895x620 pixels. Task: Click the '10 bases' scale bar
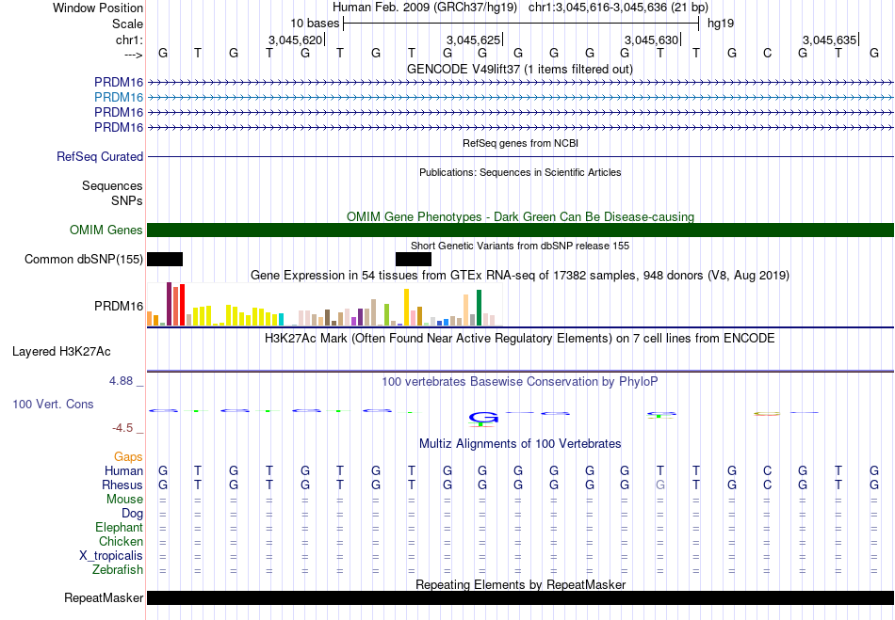click(x=521, y=24)
